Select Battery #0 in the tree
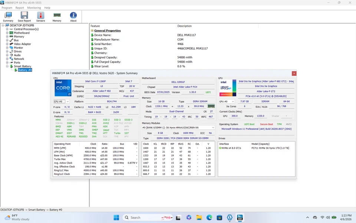356x223 pixels. [25, 70]
